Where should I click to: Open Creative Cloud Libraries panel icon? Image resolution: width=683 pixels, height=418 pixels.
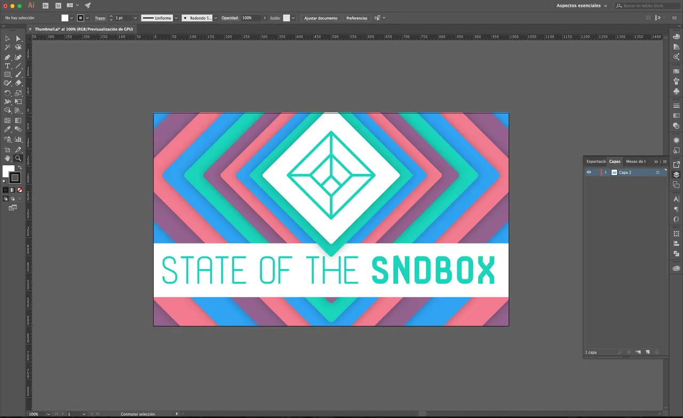pyautogui.click(x=676, y=268)
